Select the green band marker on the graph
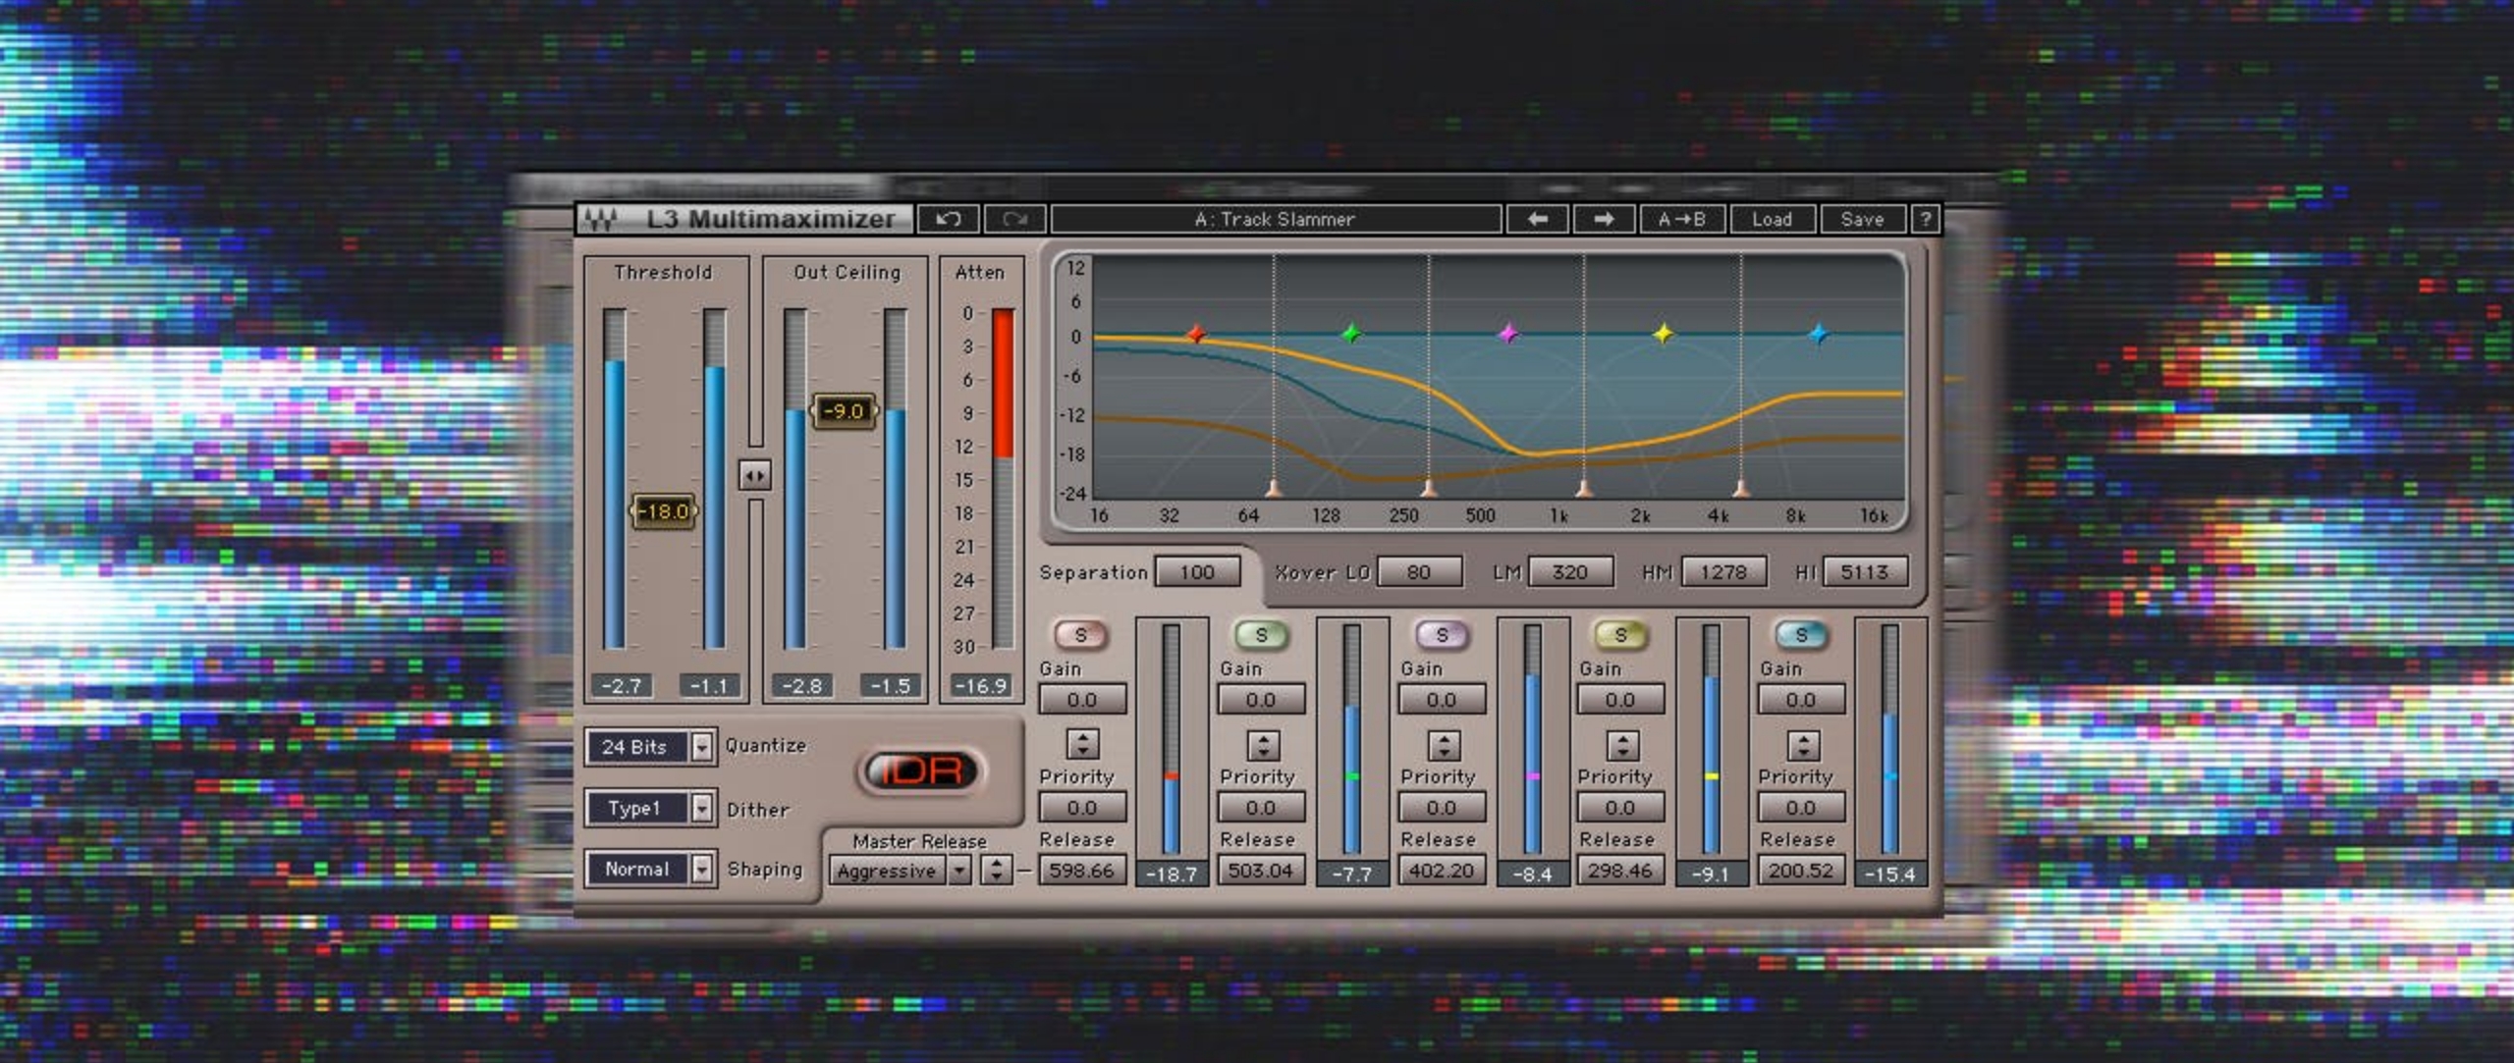 (x=1351, y=334)
